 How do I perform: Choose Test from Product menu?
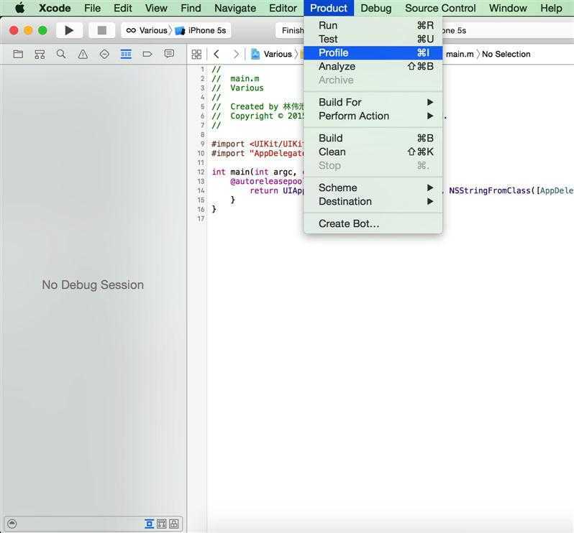(373, 39)
